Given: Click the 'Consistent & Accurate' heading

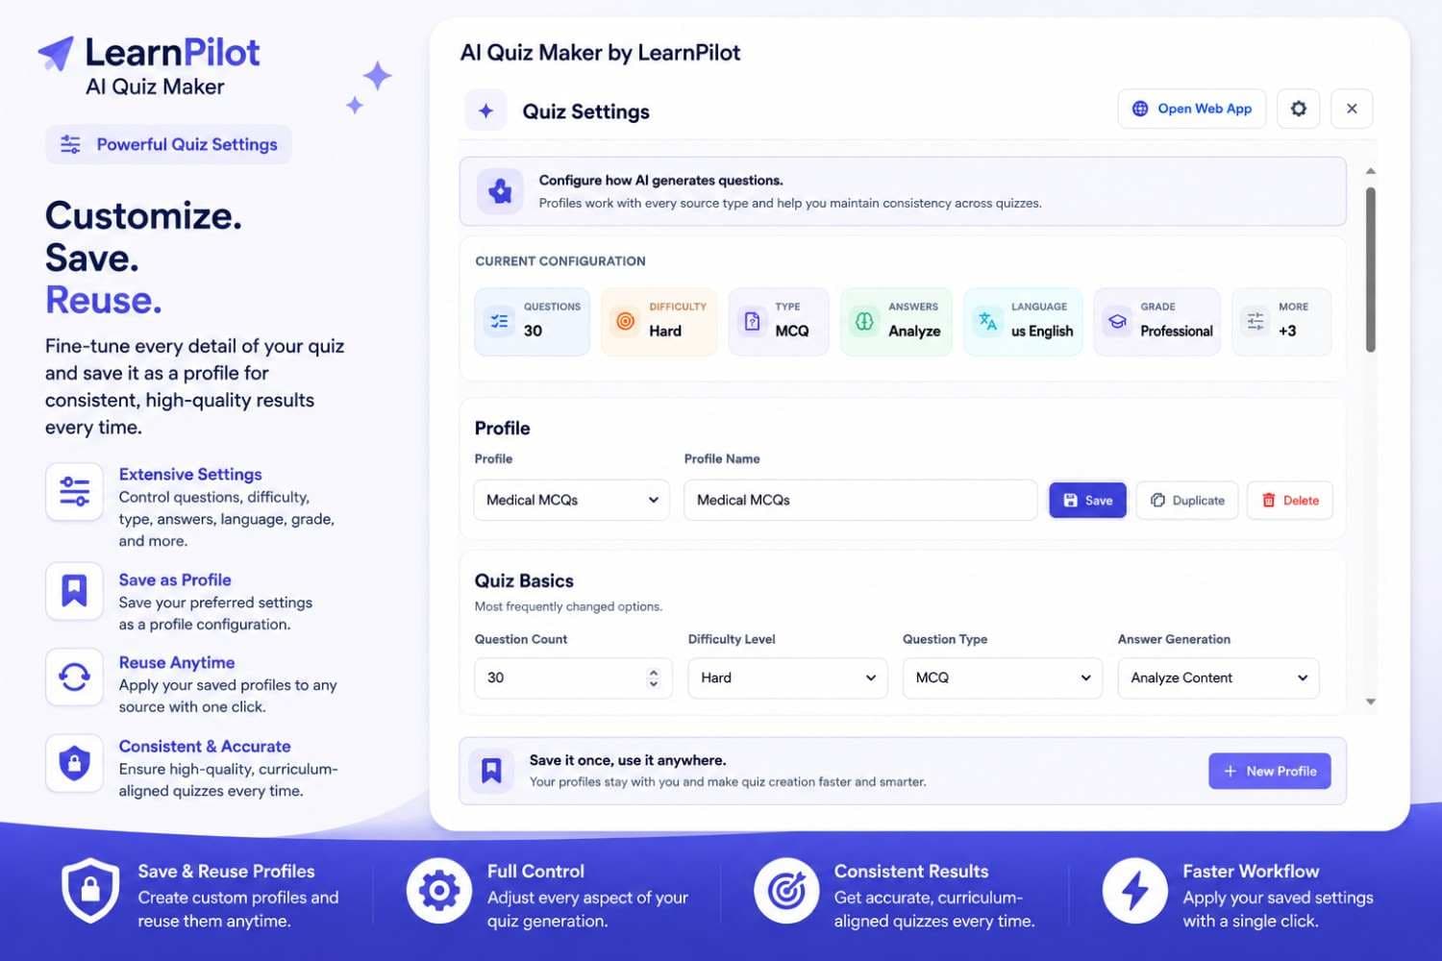Looking at the screenshot, I should coord(205,746).
